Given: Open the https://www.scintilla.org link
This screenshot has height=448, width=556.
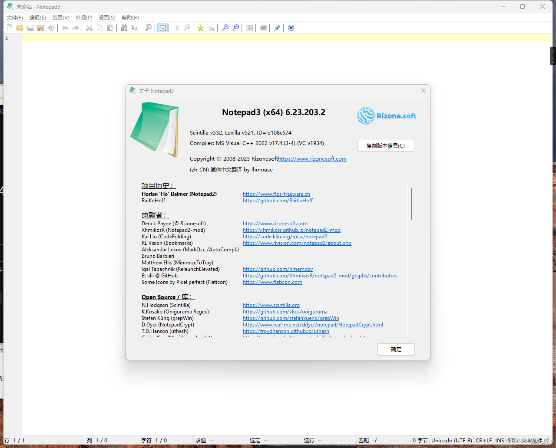Looking at the screenshot, I should 271,305.
